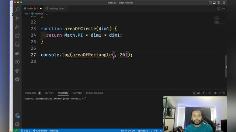Click the Math.PI text on line 24

tap(73, 35)
